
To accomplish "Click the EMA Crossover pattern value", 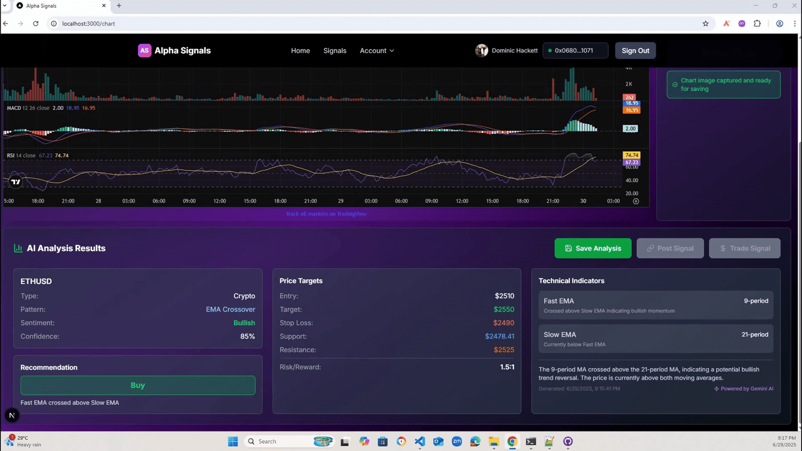I will (231, 310).
